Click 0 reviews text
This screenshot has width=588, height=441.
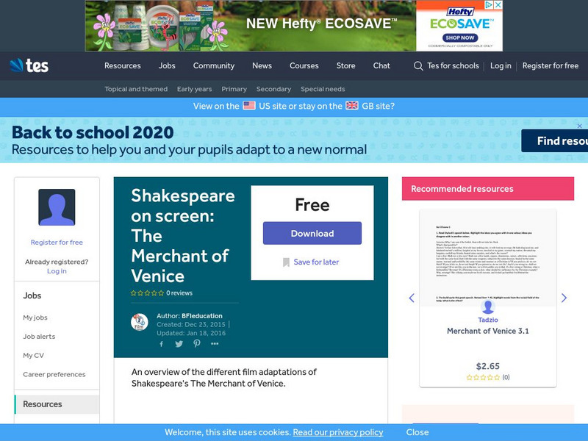[x=179, y=293]
